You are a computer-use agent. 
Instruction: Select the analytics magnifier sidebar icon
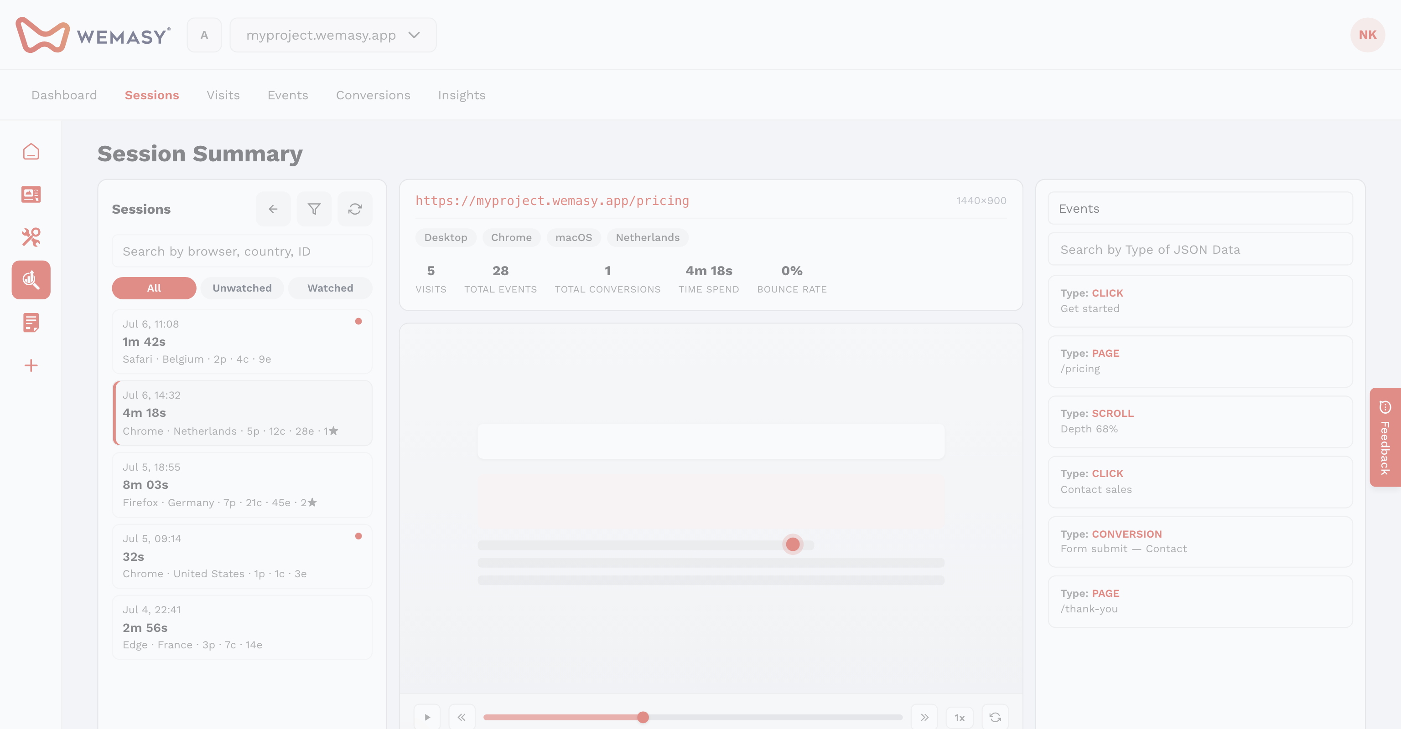pyautogui.click(x=31, y=280)
